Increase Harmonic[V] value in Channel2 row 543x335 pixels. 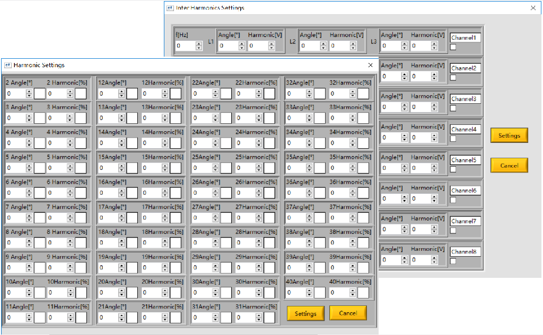434,74
